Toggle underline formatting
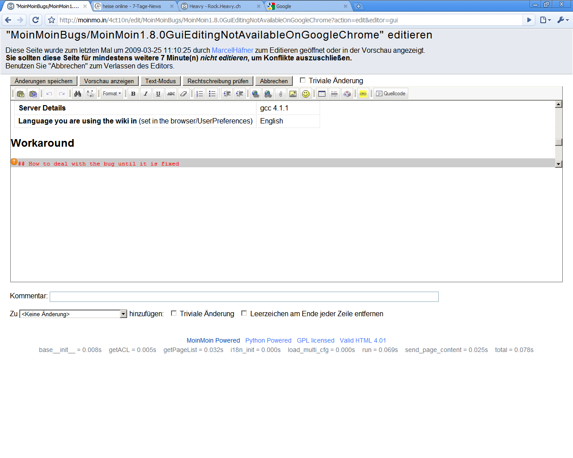Screen dimensions: 573x458 click(x=158, y=93)
